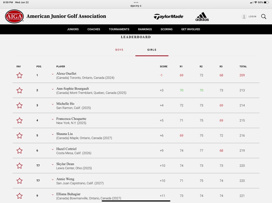Open the search magnifier icon
Image resolution: width=272 pixels, height=203 pixels.
[x=263, y=16]
